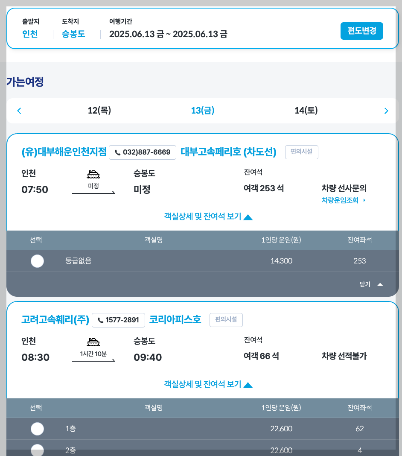
Task: Switch to the 12(목) date tab
Action: click(99, 111)
